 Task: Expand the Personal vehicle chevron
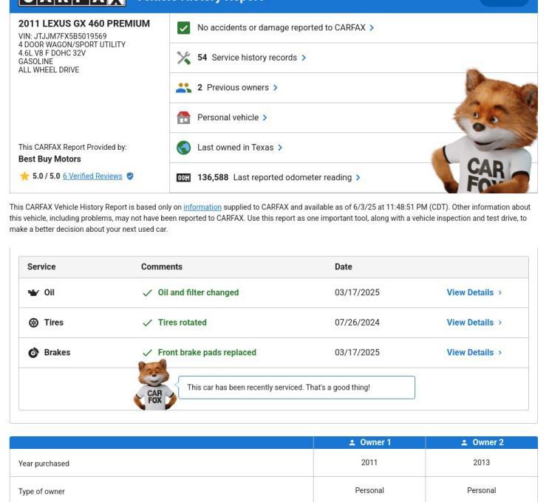click(265, 117)
